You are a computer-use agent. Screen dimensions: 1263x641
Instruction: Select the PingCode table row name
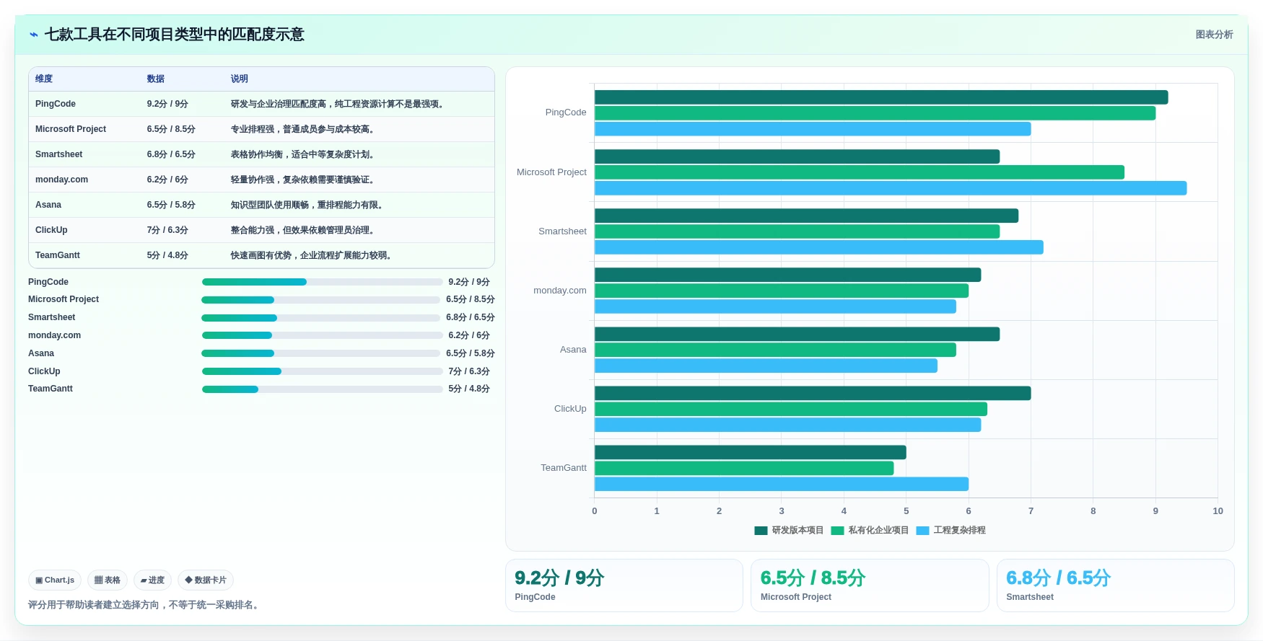(x=56, y=104)
